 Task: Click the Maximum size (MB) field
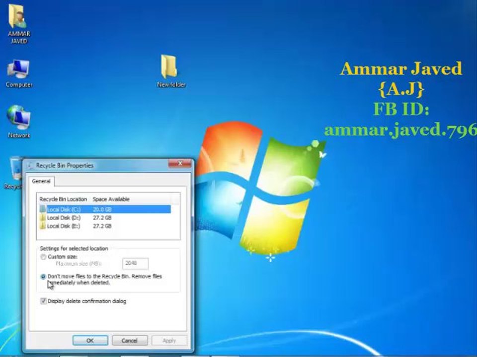click(x=135, y=263)
